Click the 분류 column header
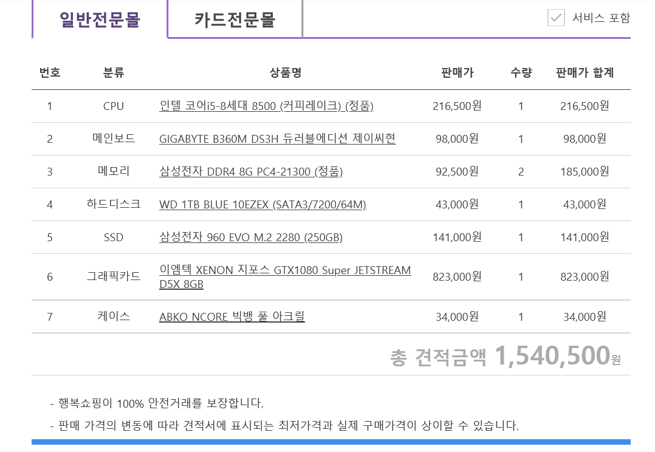Image resolution: width=655 pixels, height=452 pixels. pyautogui.click(x=113, y=72)
